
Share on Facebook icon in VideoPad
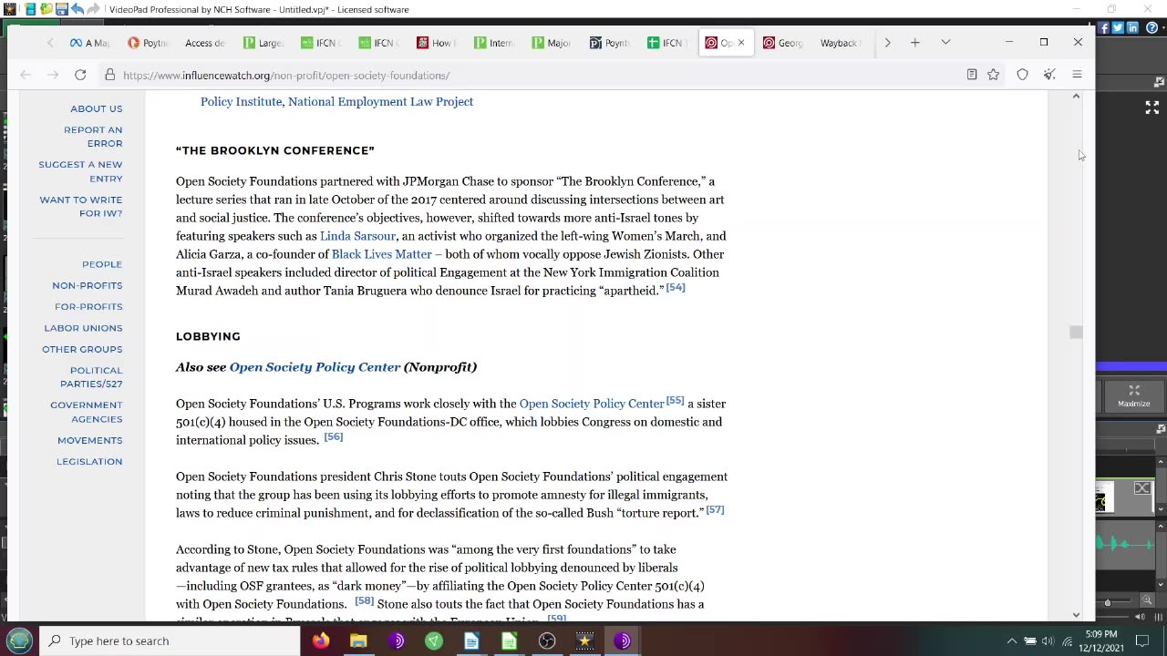[1103, 28]
